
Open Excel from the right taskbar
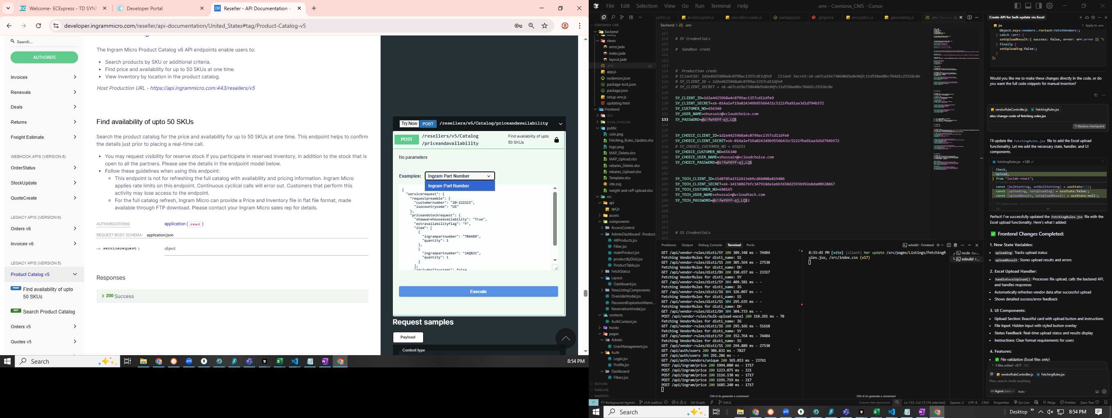(x=876, y=412)
